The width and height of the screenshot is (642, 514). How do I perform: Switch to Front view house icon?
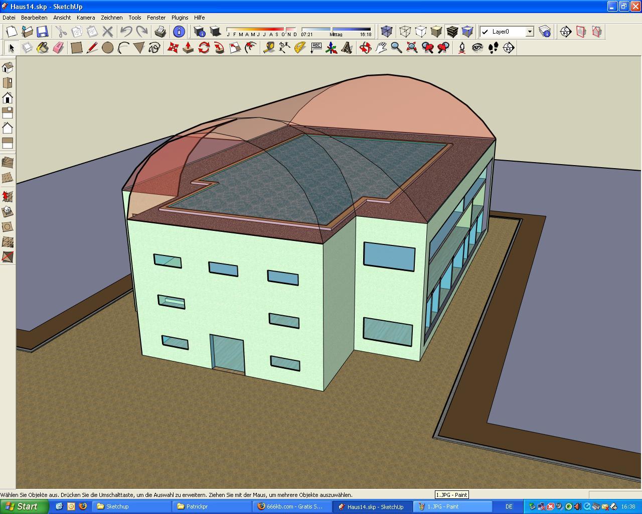point(8,97)
